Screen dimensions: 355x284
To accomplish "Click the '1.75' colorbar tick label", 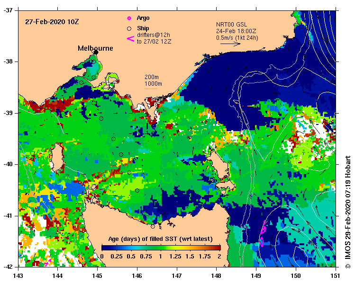I will point(205,257).
